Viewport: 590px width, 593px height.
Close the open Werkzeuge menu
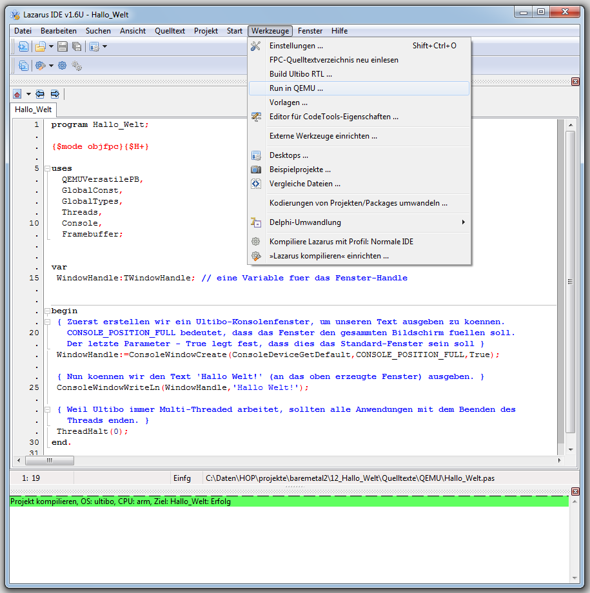pyautogui.click(x=270, y=31)
